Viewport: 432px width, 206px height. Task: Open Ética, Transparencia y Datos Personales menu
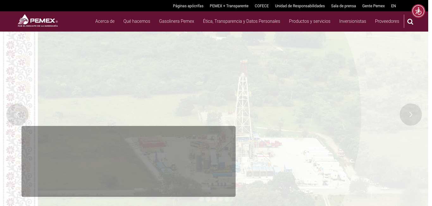[x=242, y=21]
